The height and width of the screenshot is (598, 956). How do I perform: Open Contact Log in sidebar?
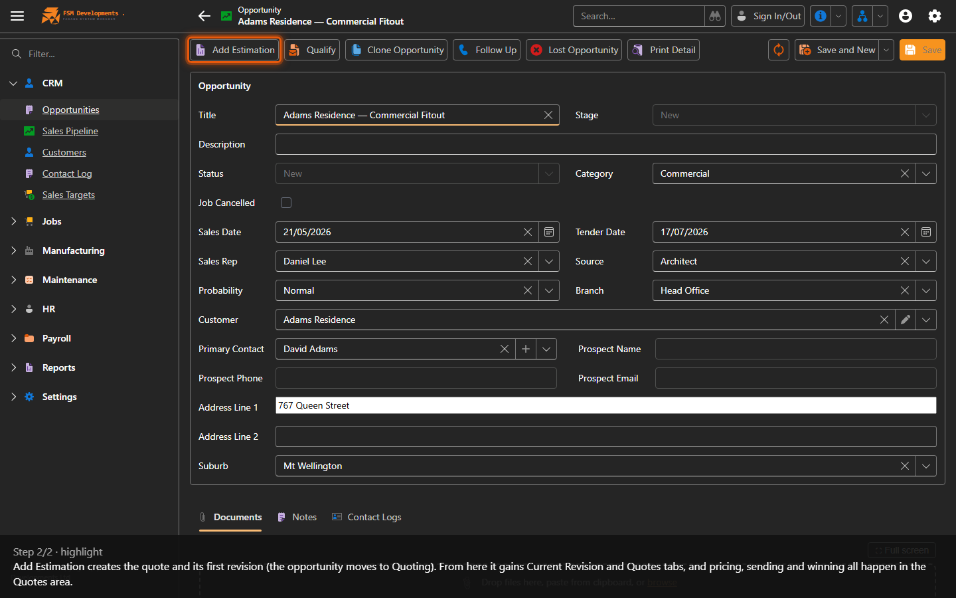pyautogui.click(x=67, y=173)
